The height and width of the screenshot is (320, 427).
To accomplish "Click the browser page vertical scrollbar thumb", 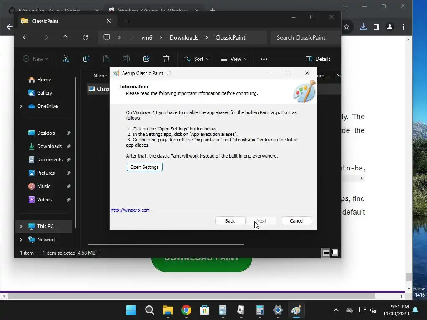I will 409,277.
